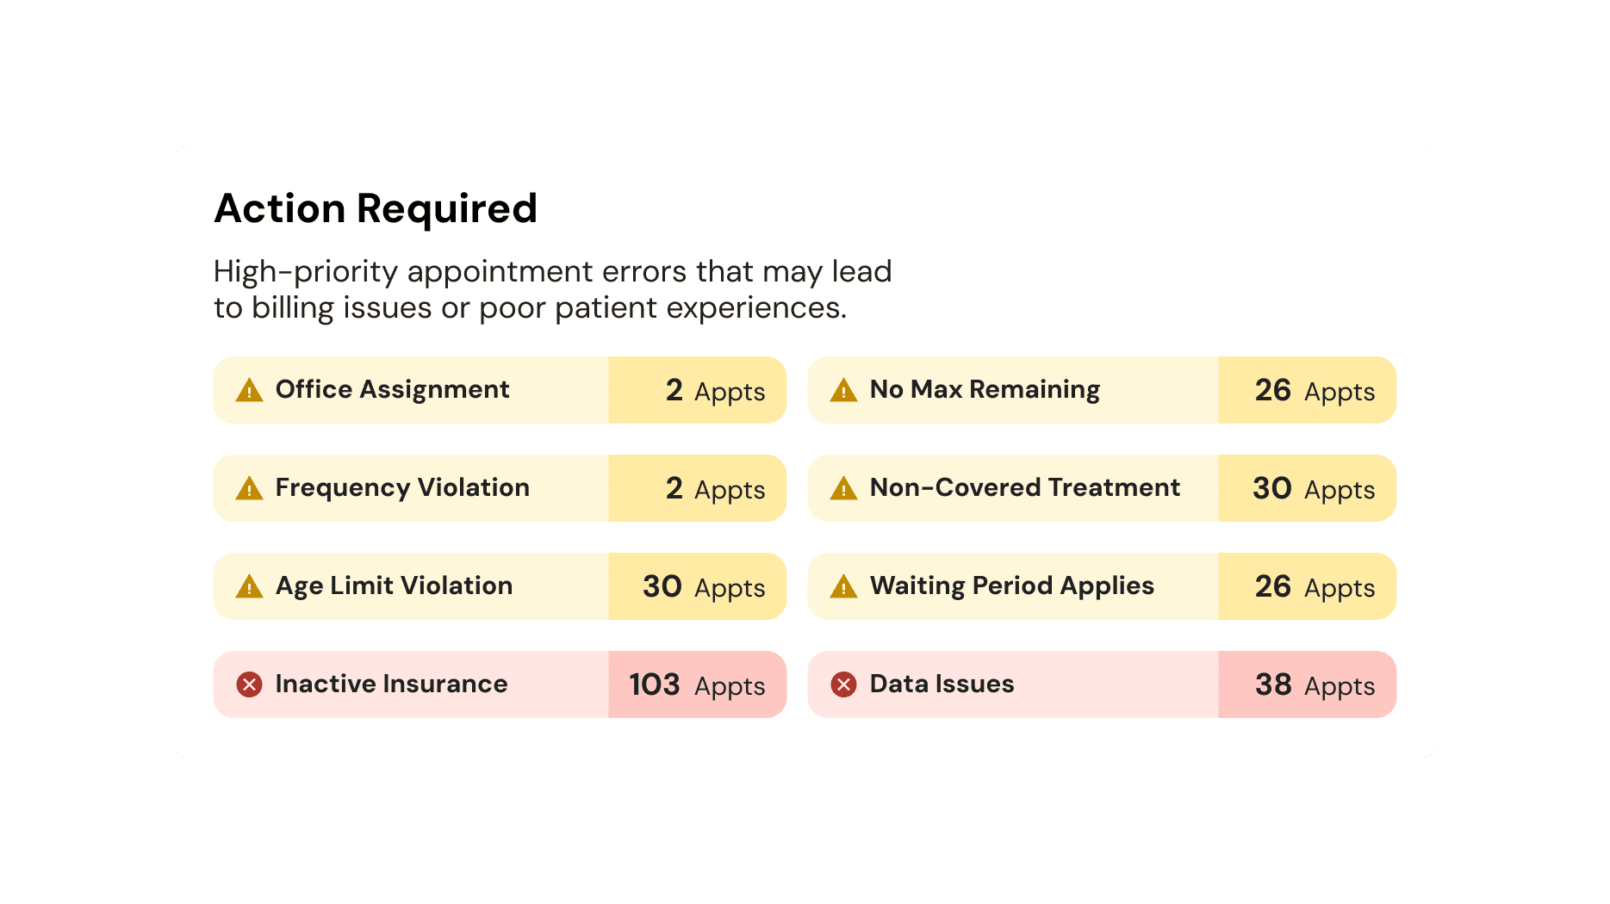Click the Frequency Violation warning triangle icon
1610x904 pixels.
click(249, 488)
